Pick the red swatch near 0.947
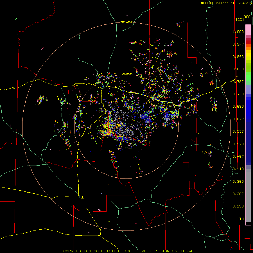 248,42
